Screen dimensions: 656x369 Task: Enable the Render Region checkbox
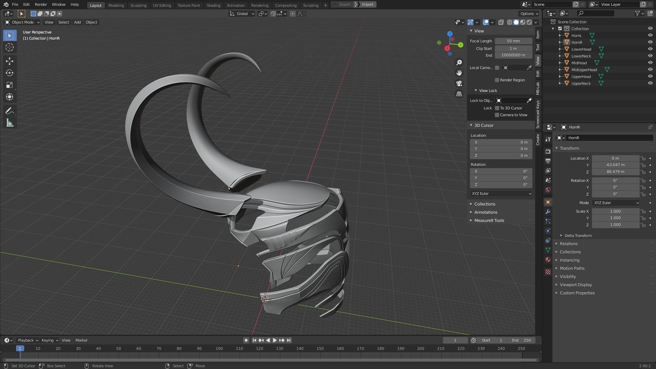497,80
